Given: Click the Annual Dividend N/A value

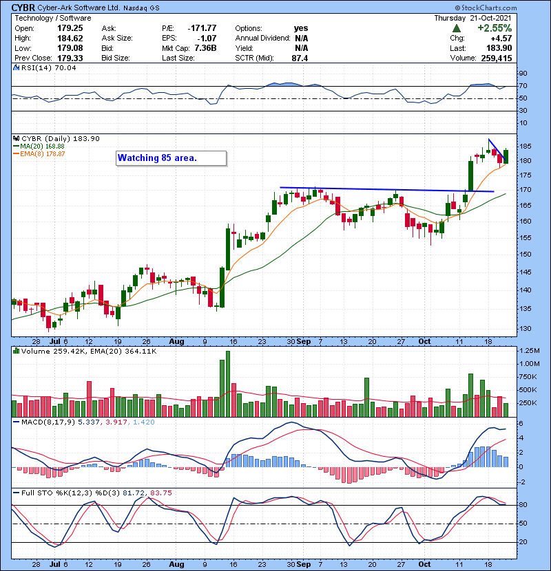Looking at the screenshot, I should coord(302,39).
